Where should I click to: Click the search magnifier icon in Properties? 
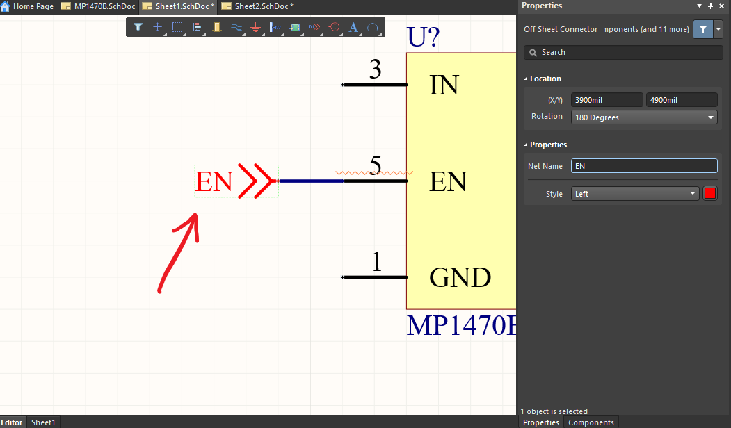[533, 53]
